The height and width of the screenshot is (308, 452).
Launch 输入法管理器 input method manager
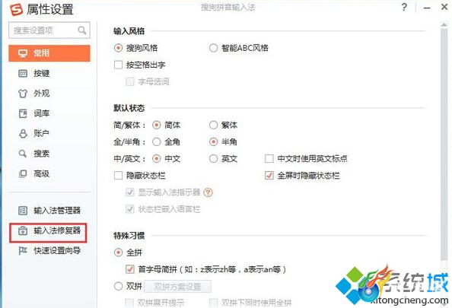tap(49, 211)
